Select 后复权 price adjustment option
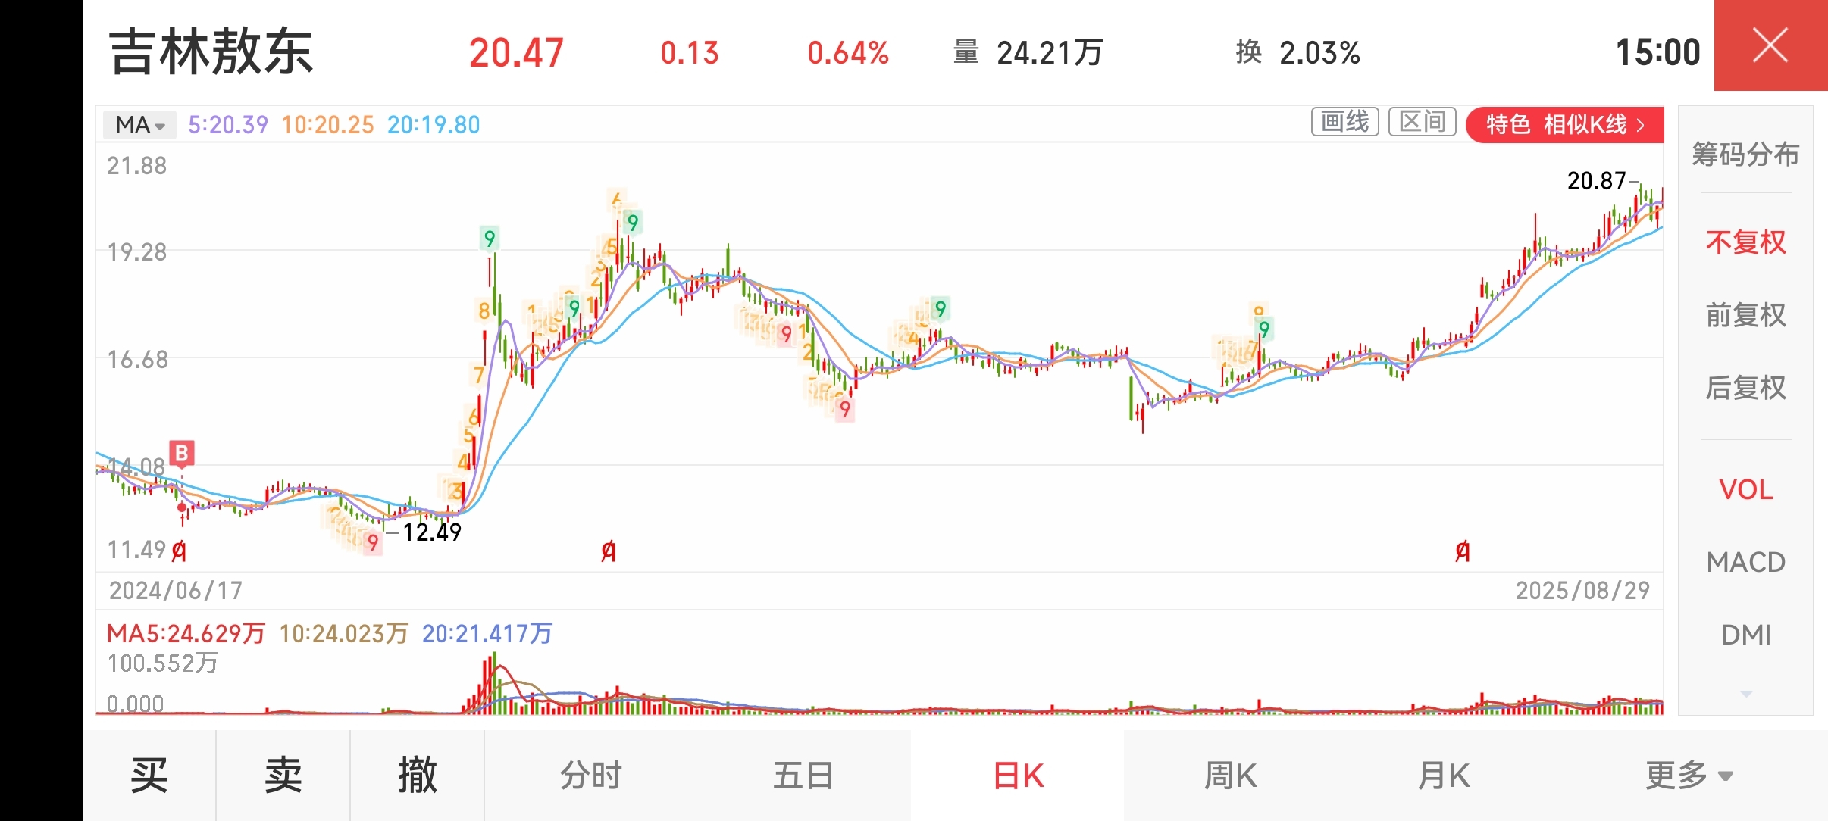 (x=1746, y=388)
